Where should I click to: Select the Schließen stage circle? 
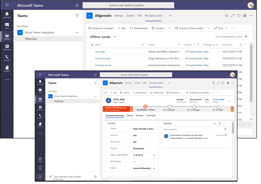click(219, 107)
